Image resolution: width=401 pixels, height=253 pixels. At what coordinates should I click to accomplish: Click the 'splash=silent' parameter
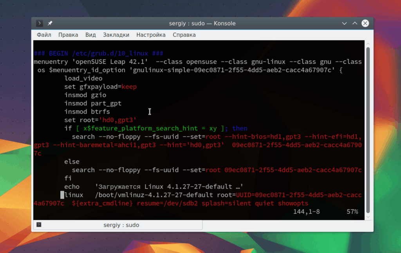pos(227,203)
